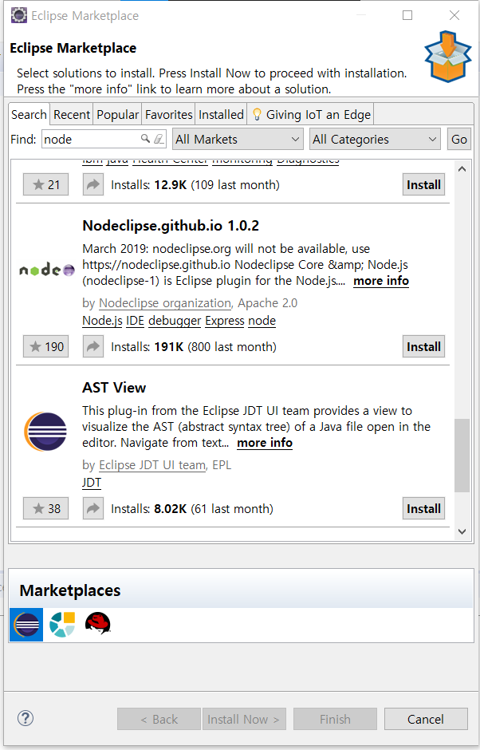Switch to the Favorites tab
Screen dimensions: 480x750
(x=169, y=115)
